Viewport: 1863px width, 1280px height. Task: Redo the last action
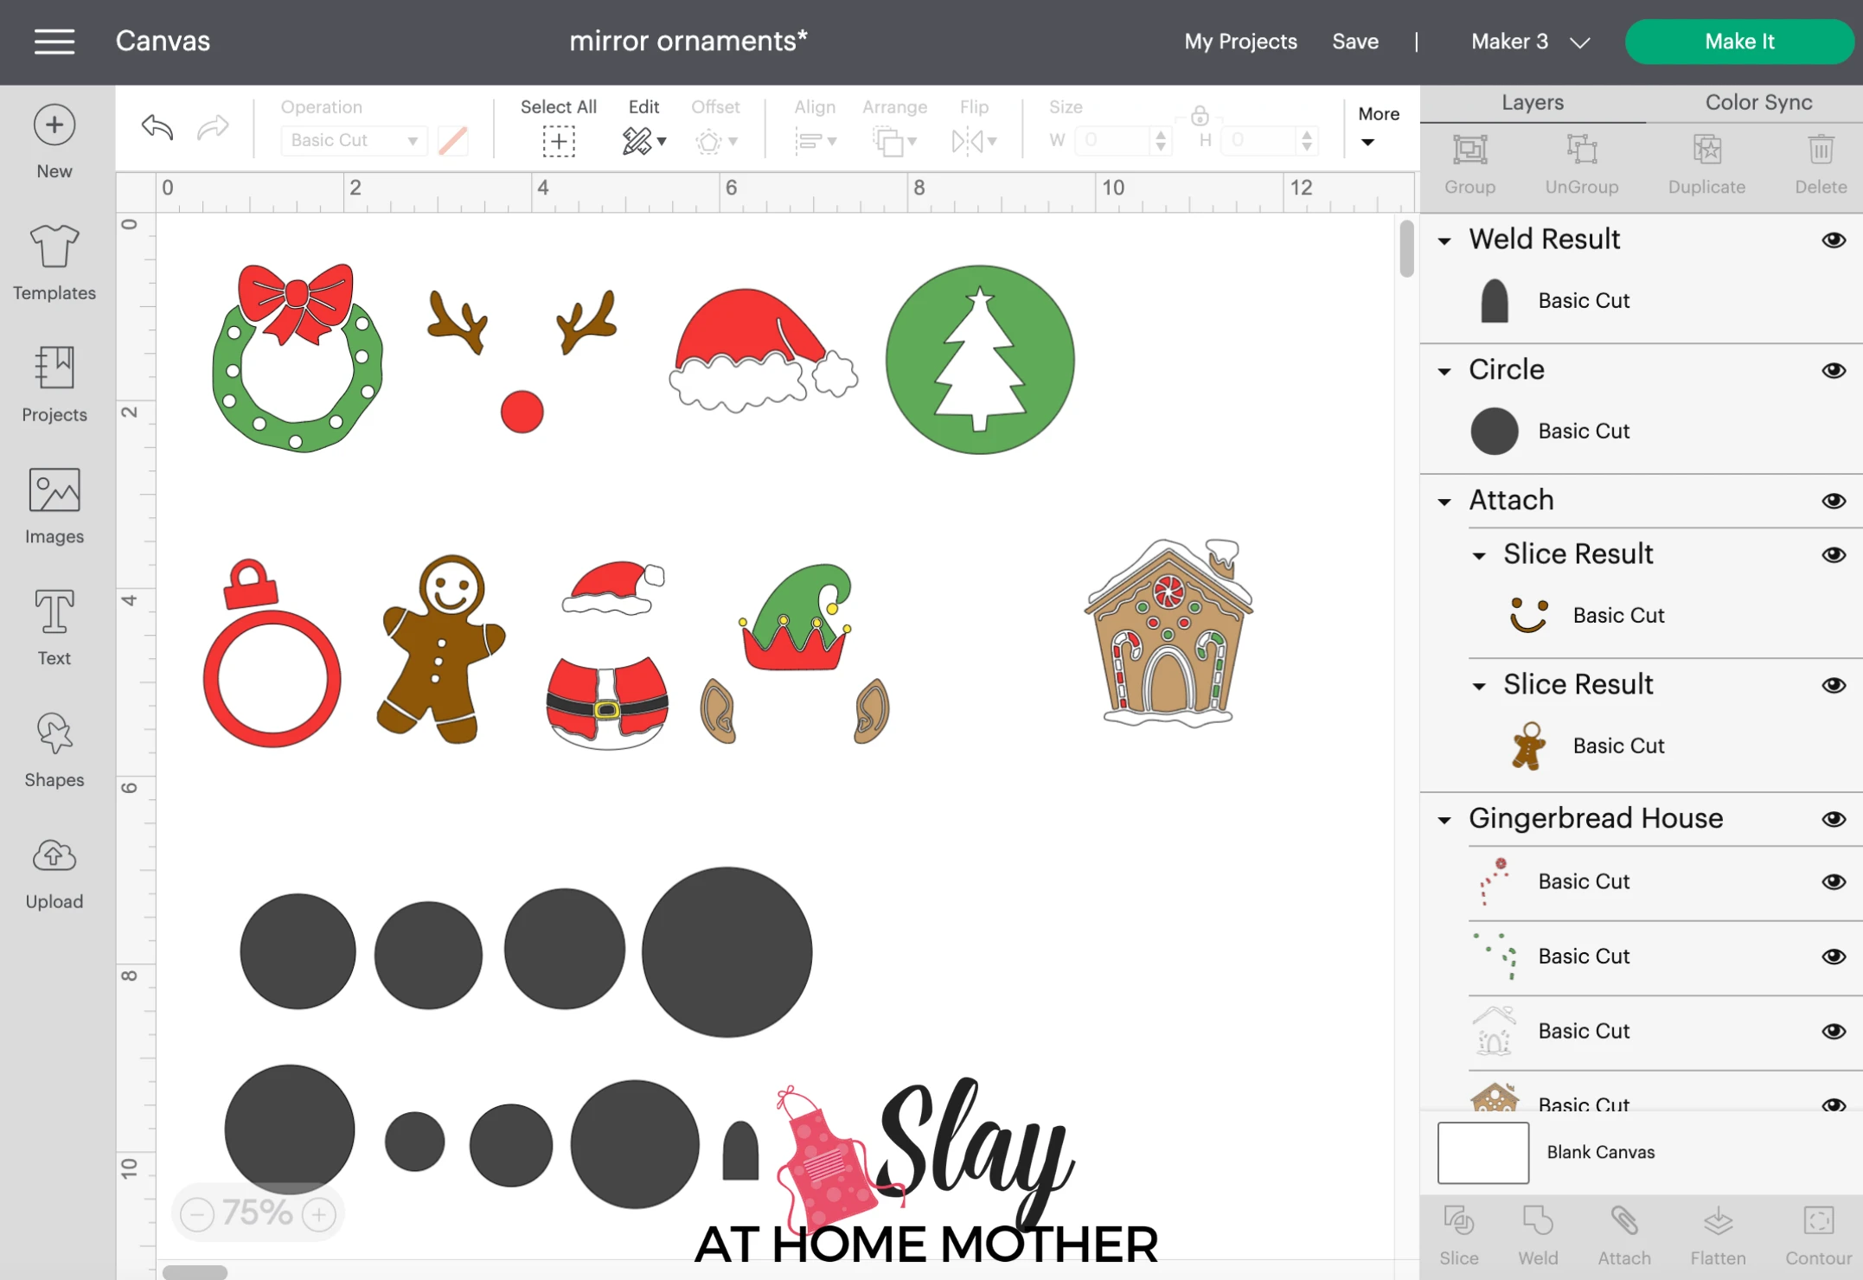pos(213,127)
